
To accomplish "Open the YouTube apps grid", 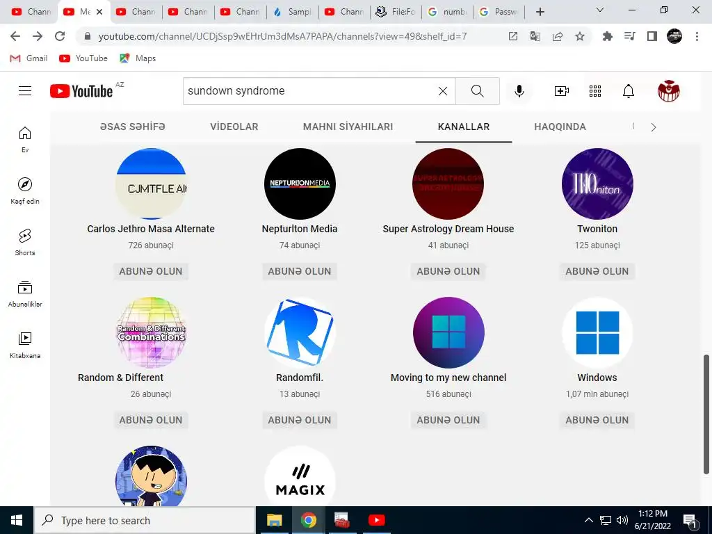I will 595,91.
